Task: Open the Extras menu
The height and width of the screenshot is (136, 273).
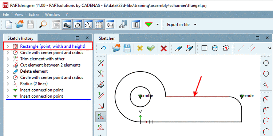Action: point(34,14)
